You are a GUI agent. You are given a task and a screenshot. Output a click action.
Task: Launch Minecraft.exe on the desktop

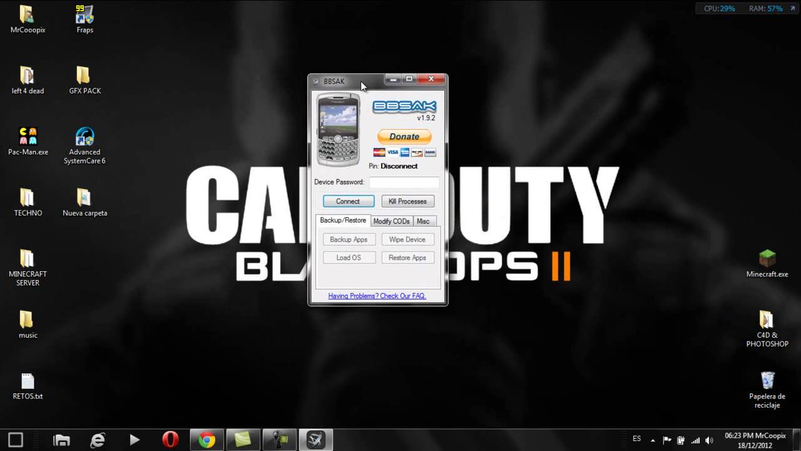767,263
